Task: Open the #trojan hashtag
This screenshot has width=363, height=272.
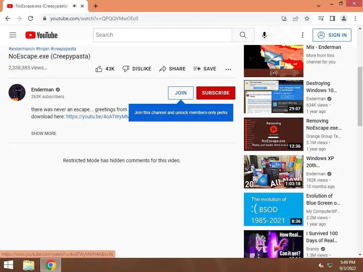Action: (x=43, y=49)
